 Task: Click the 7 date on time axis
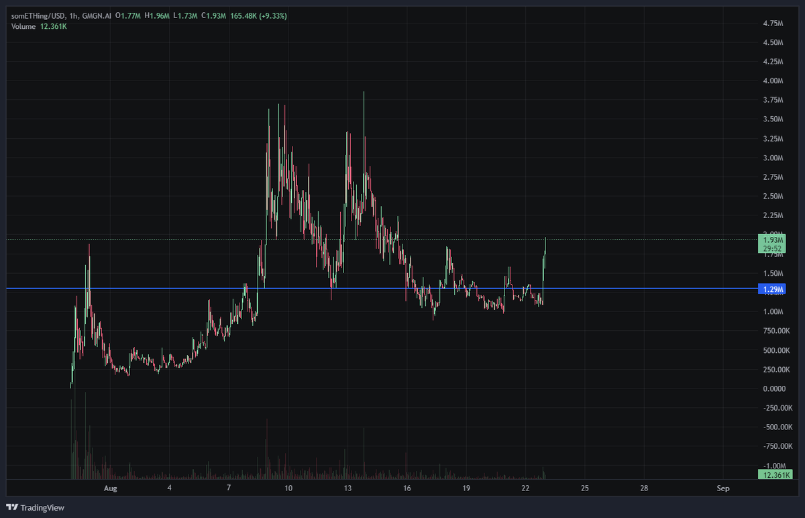pyautogui.click(x=229, y=488)
